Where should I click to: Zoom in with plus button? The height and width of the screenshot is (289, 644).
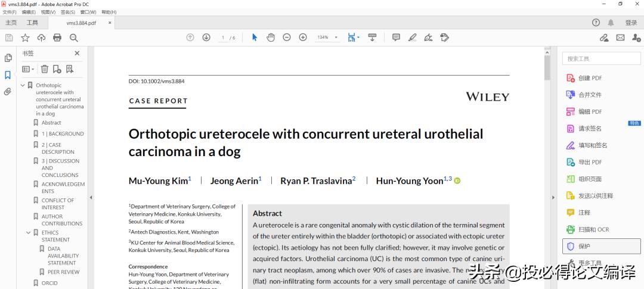[x=303, y=38]
